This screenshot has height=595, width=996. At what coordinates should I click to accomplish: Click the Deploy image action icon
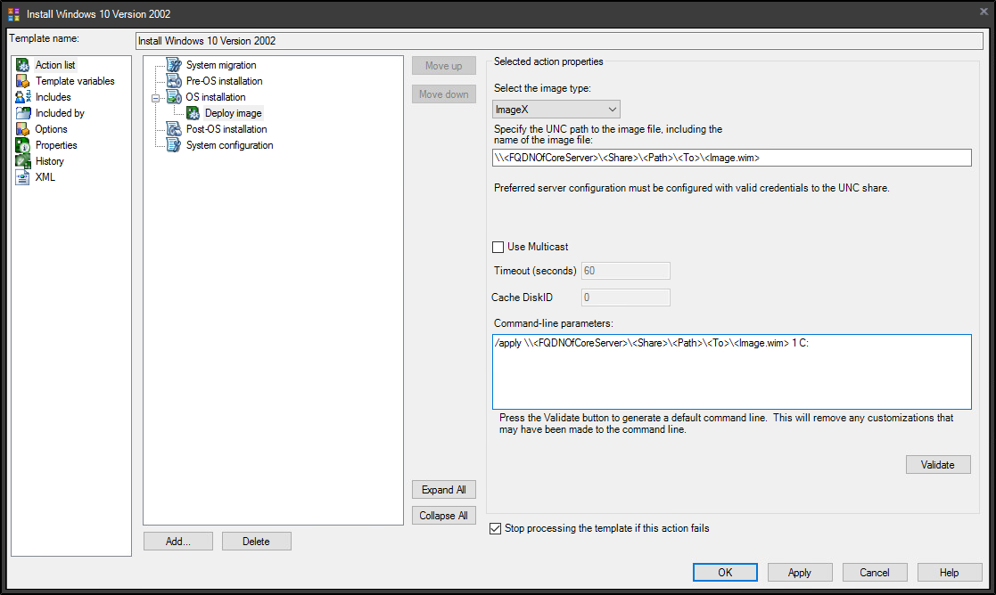click(193, 113)
